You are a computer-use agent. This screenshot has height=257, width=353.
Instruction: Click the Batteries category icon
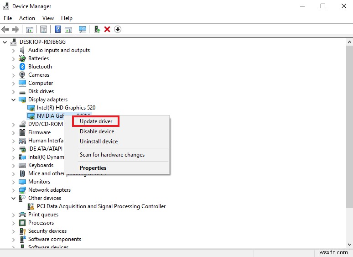22,58
